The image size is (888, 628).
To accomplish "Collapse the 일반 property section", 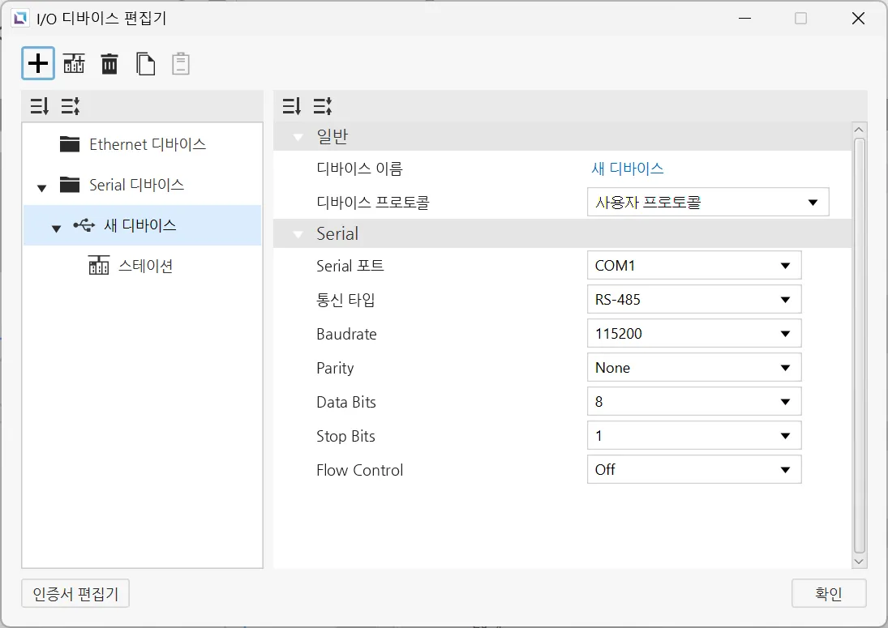I will pyautogui.click(x=299, y=137).
